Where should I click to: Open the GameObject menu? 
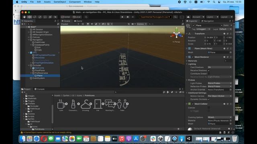[x=60, y=2]
